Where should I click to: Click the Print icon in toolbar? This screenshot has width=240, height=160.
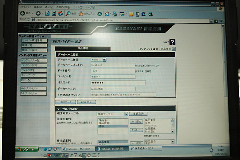tap(115, 14)
